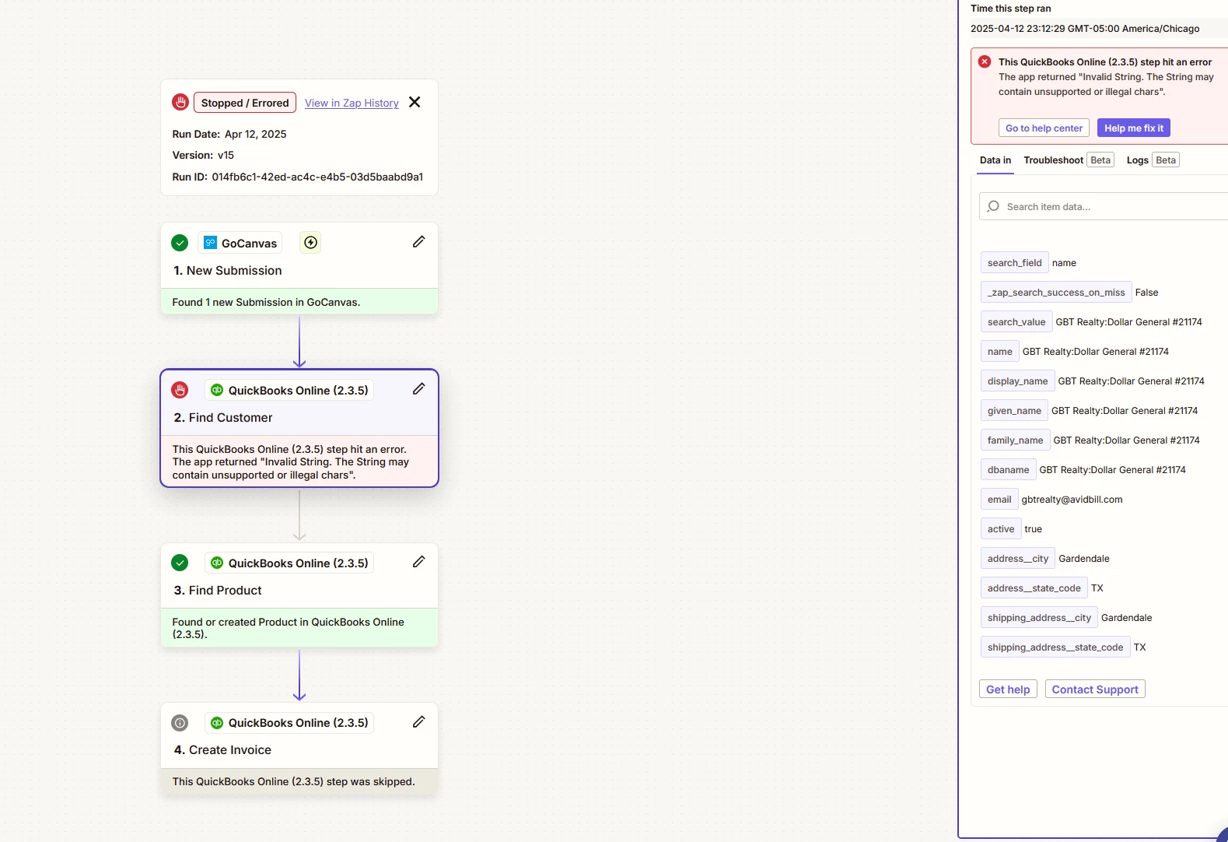
Task: Click Go to help center button
Action: tap(1044, 128)
